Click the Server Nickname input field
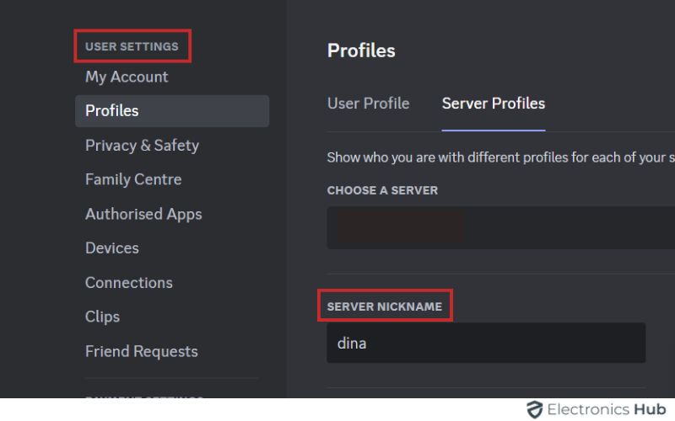This screenshot has width=675, height=421. (x=486, y=344)
